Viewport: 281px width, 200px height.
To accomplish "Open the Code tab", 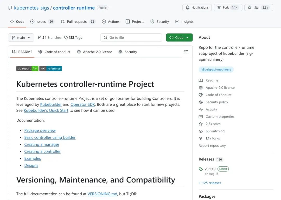I will coord(17,22).
